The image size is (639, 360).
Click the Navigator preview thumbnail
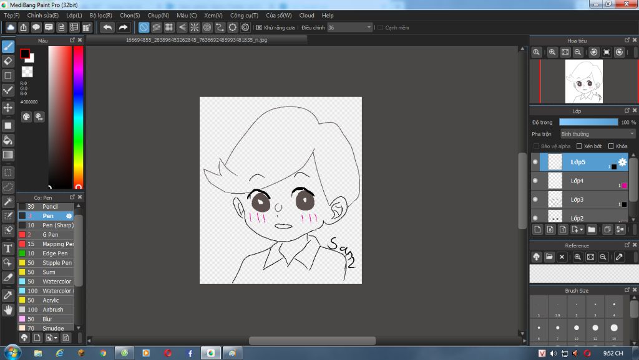click(583, 82)
